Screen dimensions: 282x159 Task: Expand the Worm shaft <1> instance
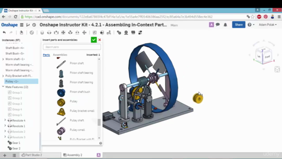(3, 59)
